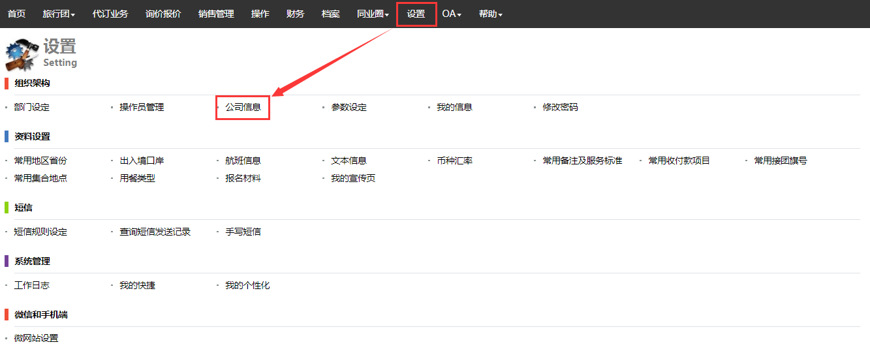Select the 设置 tab in navigation
870x355 pixels.
pos(416,14)
